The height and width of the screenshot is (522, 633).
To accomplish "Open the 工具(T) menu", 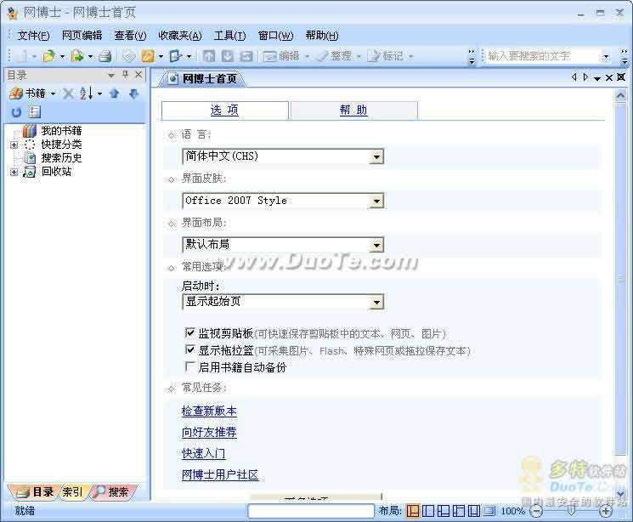I will 229,36.
